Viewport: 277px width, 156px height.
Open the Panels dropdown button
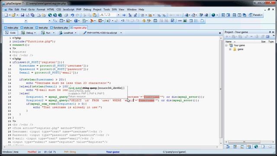coord(256,15)
